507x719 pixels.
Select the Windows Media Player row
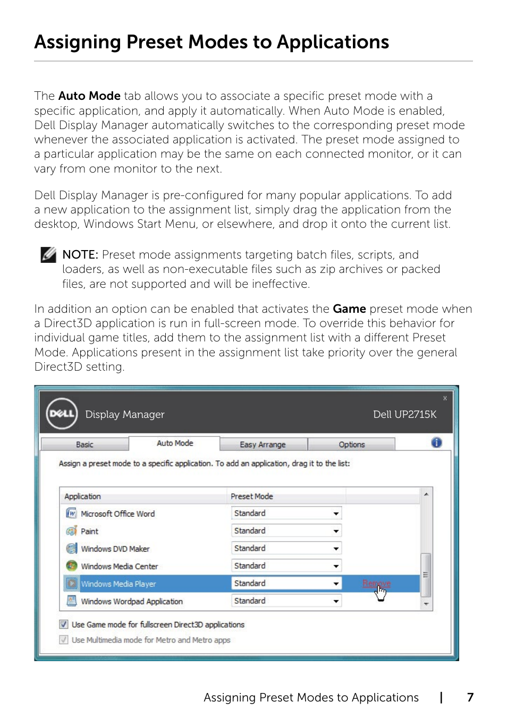pos(240,584)
